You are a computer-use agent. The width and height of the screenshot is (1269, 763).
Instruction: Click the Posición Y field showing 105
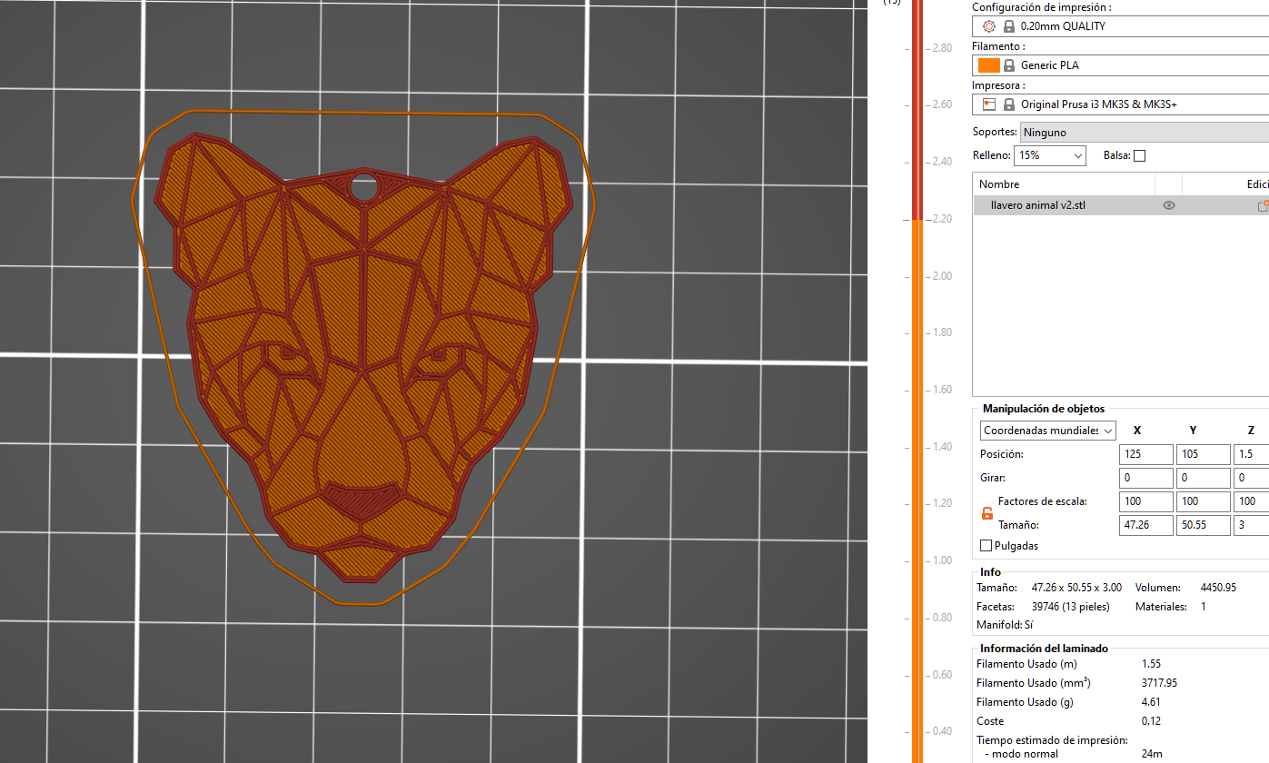(1203, 454)
